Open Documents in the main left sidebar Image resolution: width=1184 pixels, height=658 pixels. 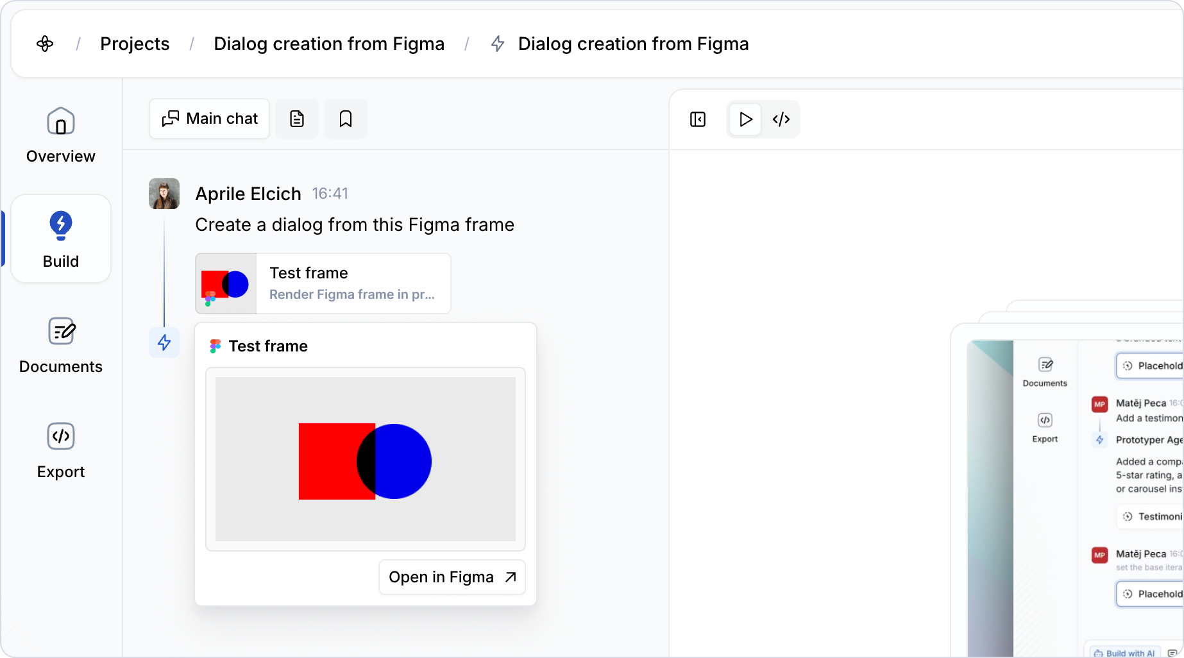pos(61,346)
